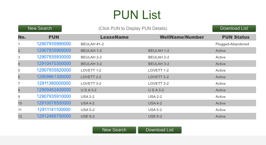The height and width of the screenshot is (145, 266).
Task: Select well name LOVETT 1-2
Action: point(158,70)
